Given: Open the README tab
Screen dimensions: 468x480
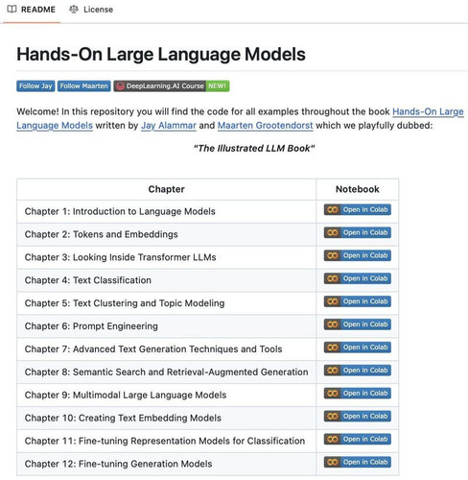Looking at the screenshot, I should coord(31,10).
